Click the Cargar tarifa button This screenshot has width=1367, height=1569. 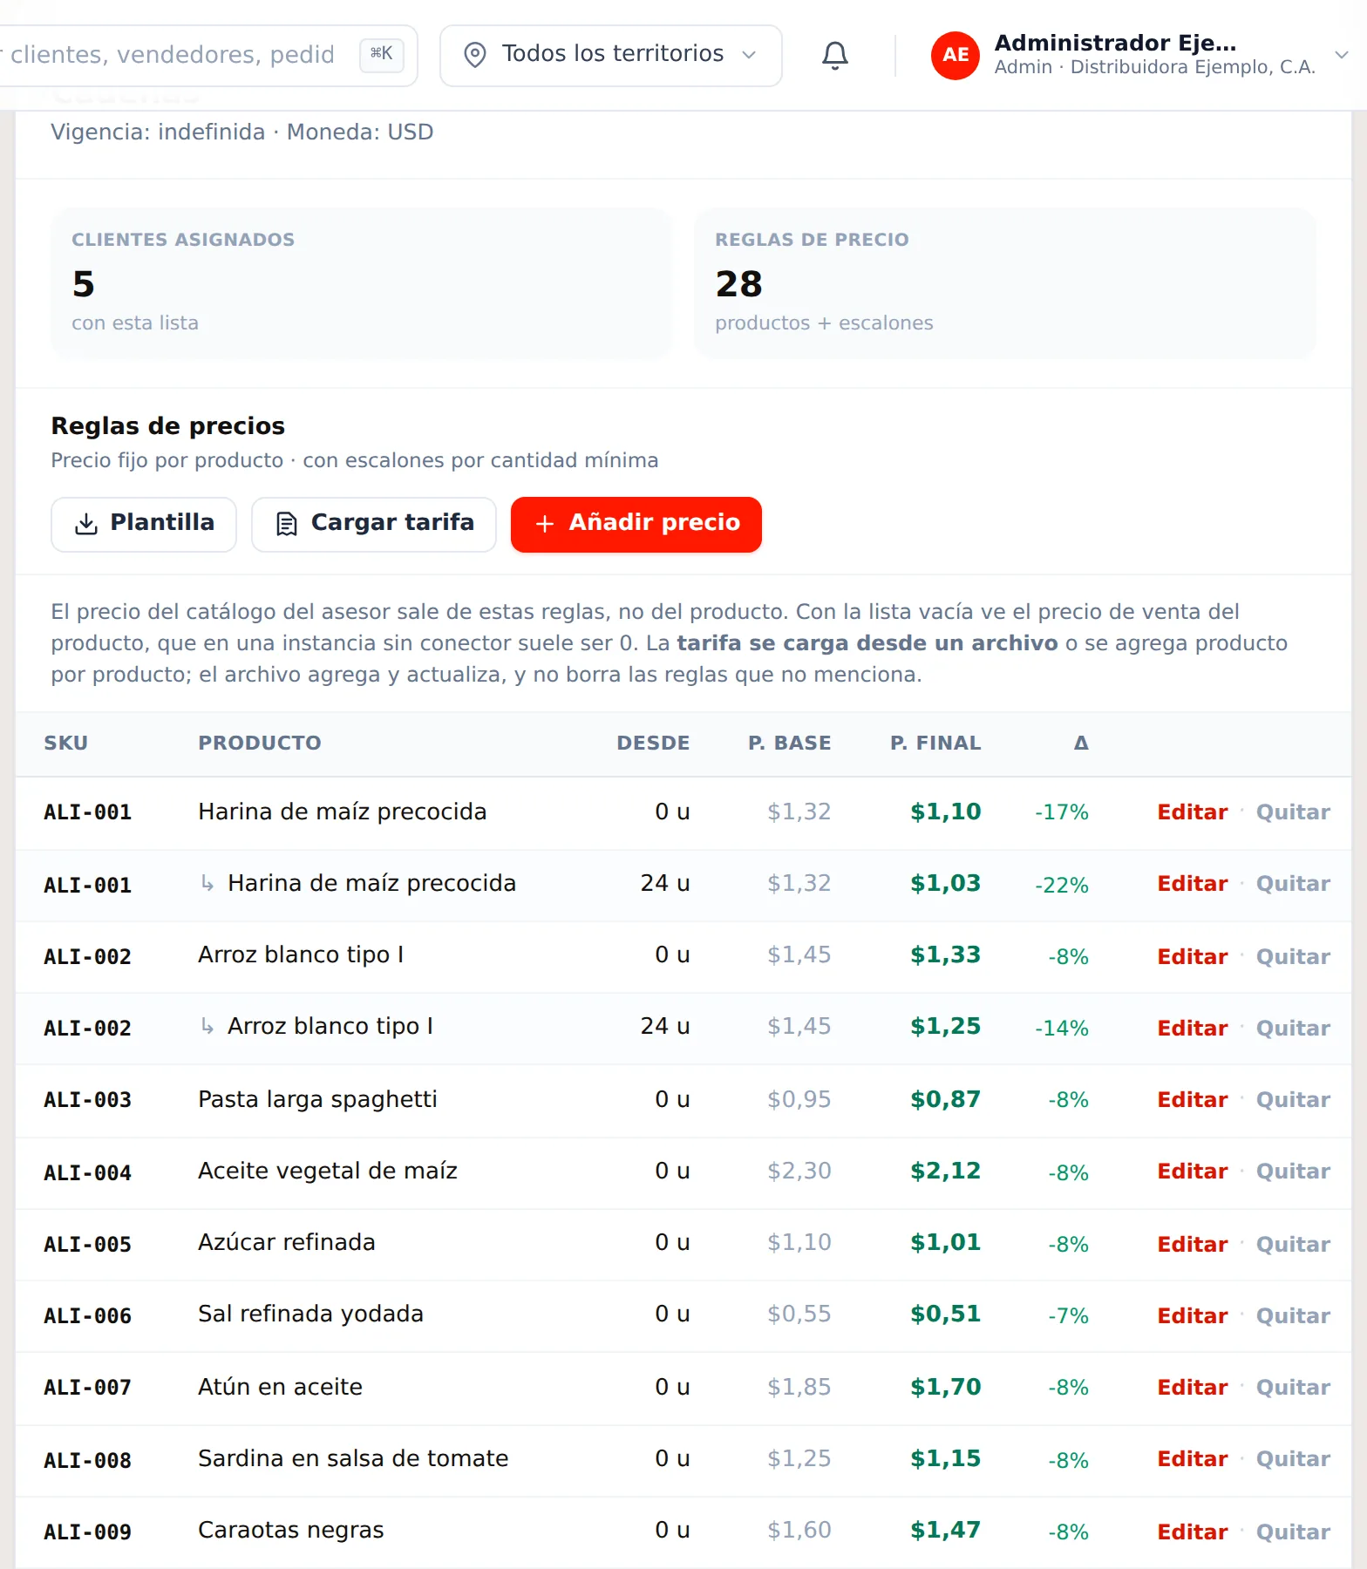(374, 524)
